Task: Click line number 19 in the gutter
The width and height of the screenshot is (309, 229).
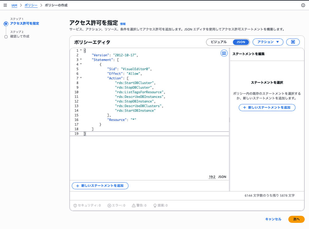Action: (x=76, y=134)
